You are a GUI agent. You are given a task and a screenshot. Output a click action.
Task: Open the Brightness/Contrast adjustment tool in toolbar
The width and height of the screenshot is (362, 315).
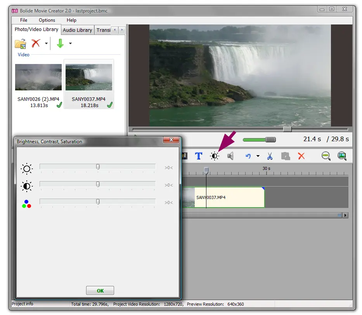[215, 156]
